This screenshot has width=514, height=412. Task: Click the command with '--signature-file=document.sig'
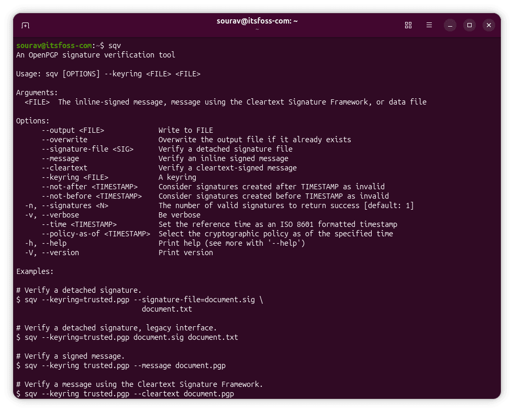140,300
